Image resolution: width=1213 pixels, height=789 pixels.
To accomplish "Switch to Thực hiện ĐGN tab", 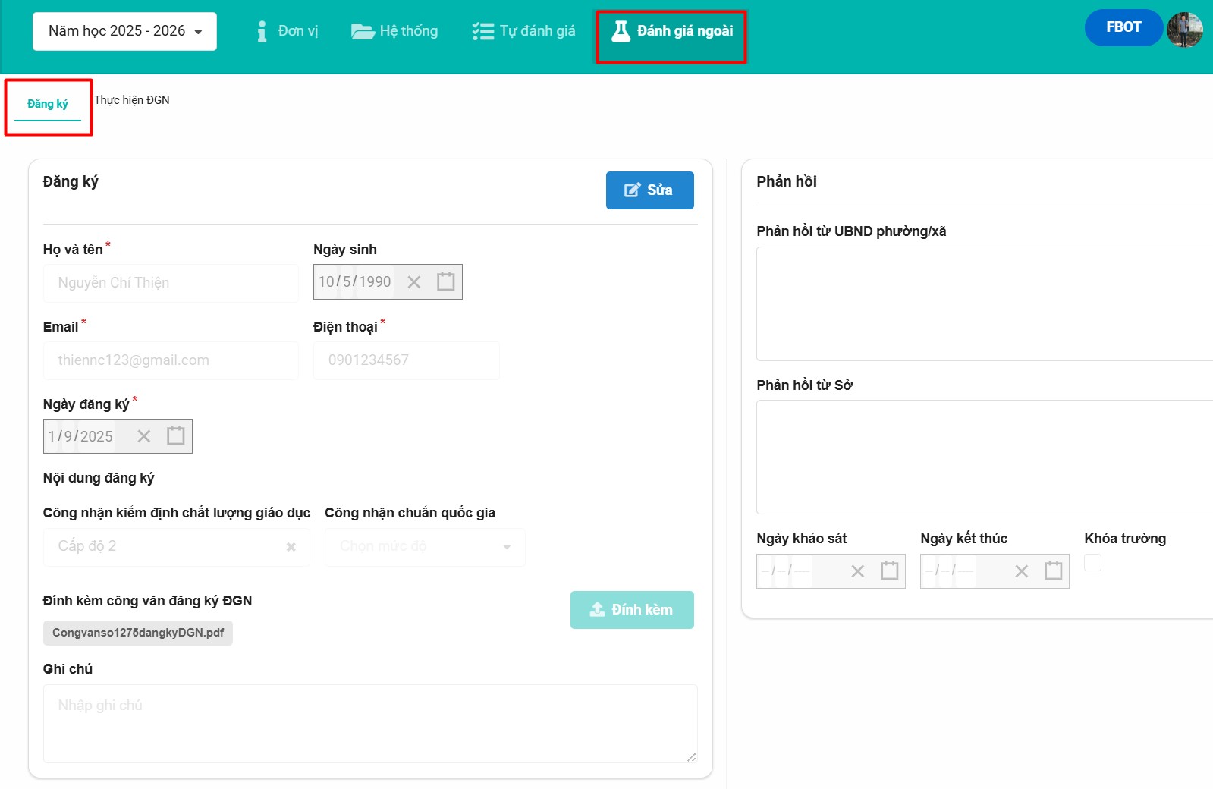I will tap(132, 100).
